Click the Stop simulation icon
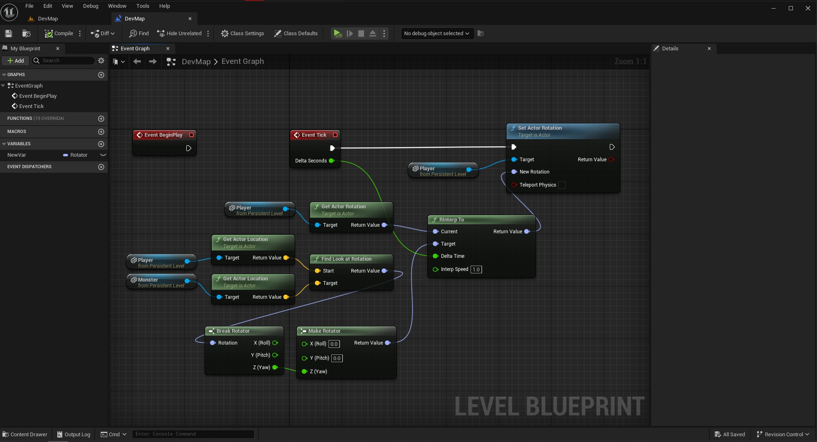Screen dimensions: 817x442 pyautogui.click(x=361, y=34)
